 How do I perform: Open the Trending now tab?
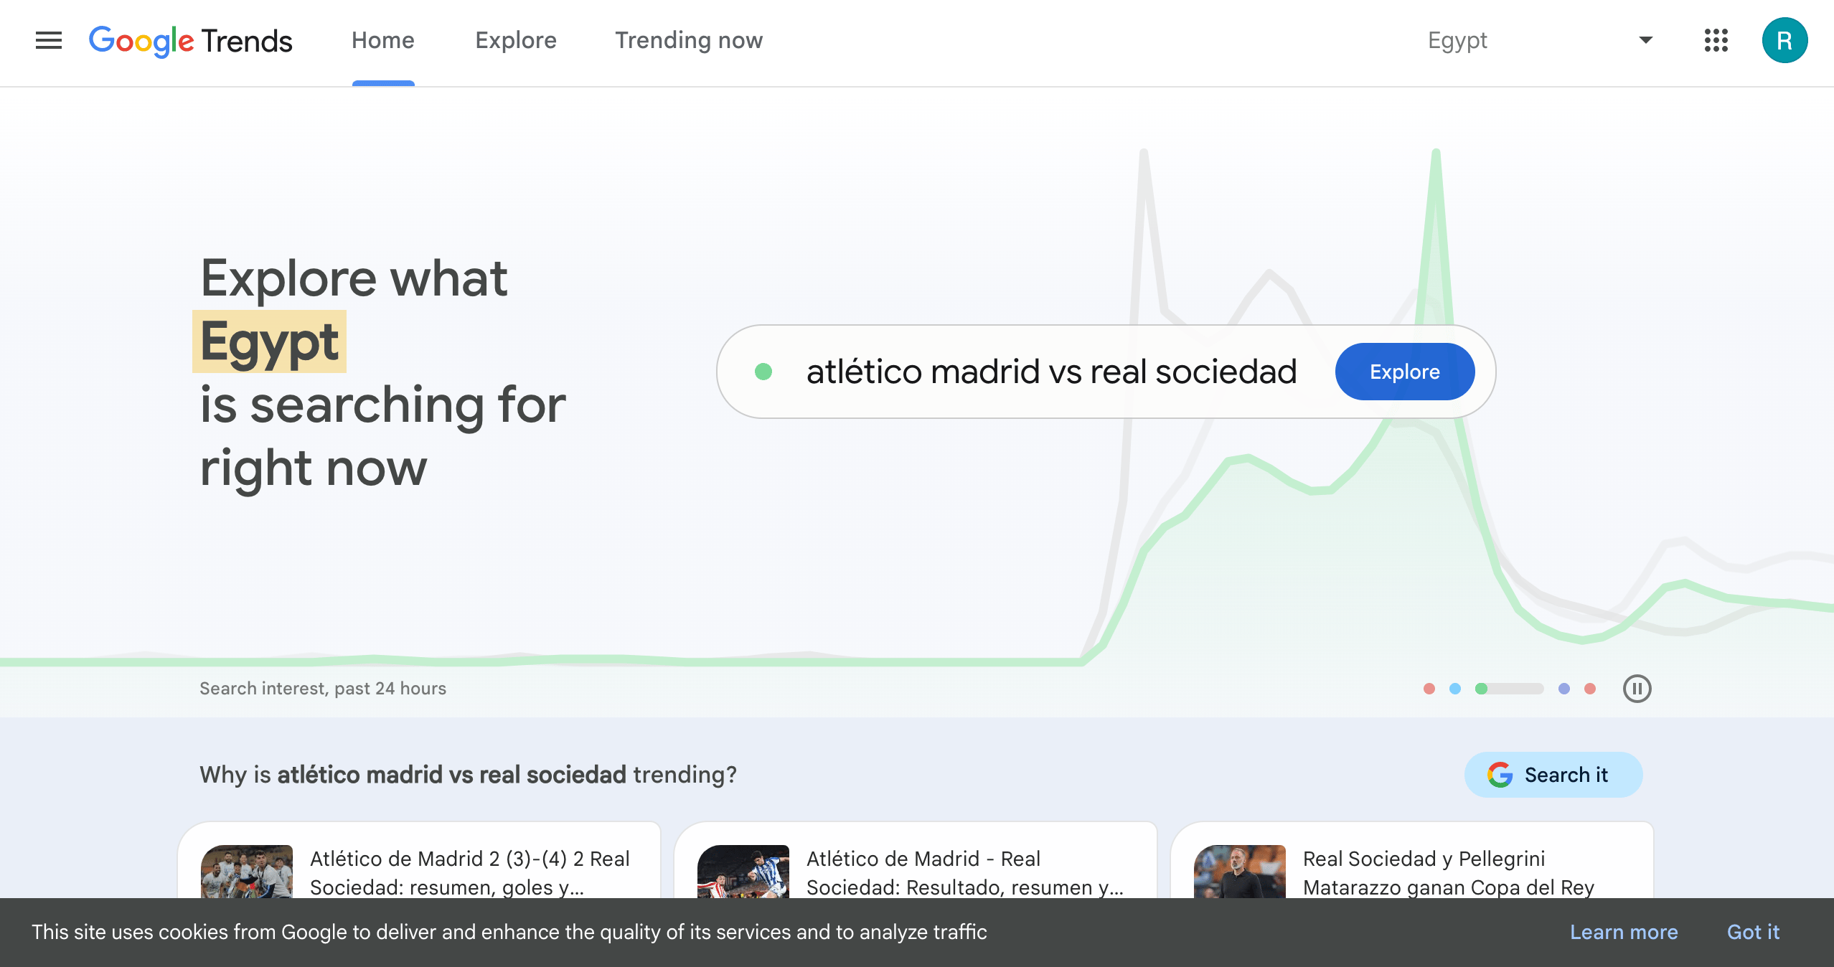(688, 41)
